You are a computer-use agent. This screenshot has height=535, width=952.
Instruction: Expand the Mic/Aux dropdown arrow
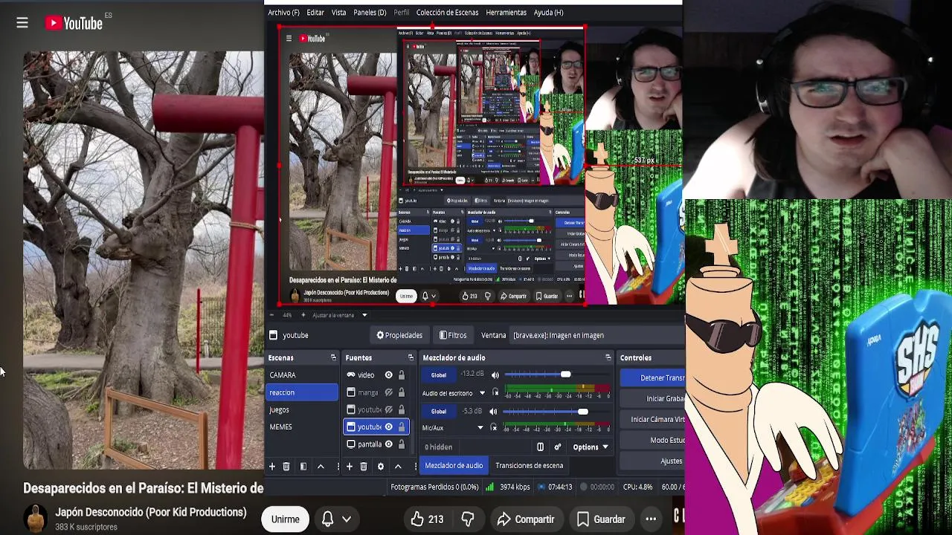tap(480, 428)
